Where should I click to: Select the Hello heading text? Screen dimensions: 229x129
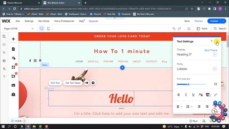(121, 99)
